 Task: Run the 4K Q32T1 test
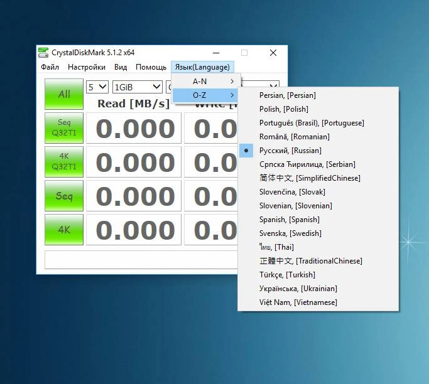pos(64,161)
